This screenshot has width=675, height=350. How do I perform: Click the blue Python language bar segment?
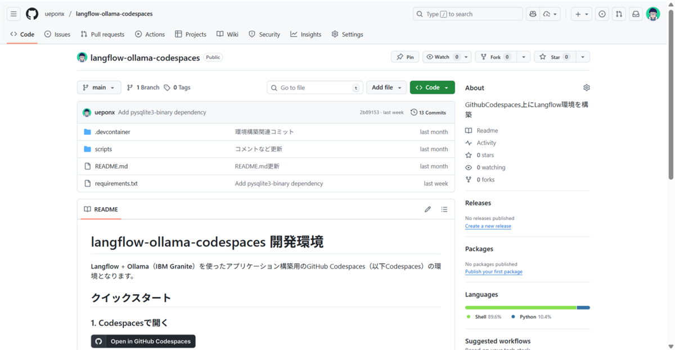583,307
